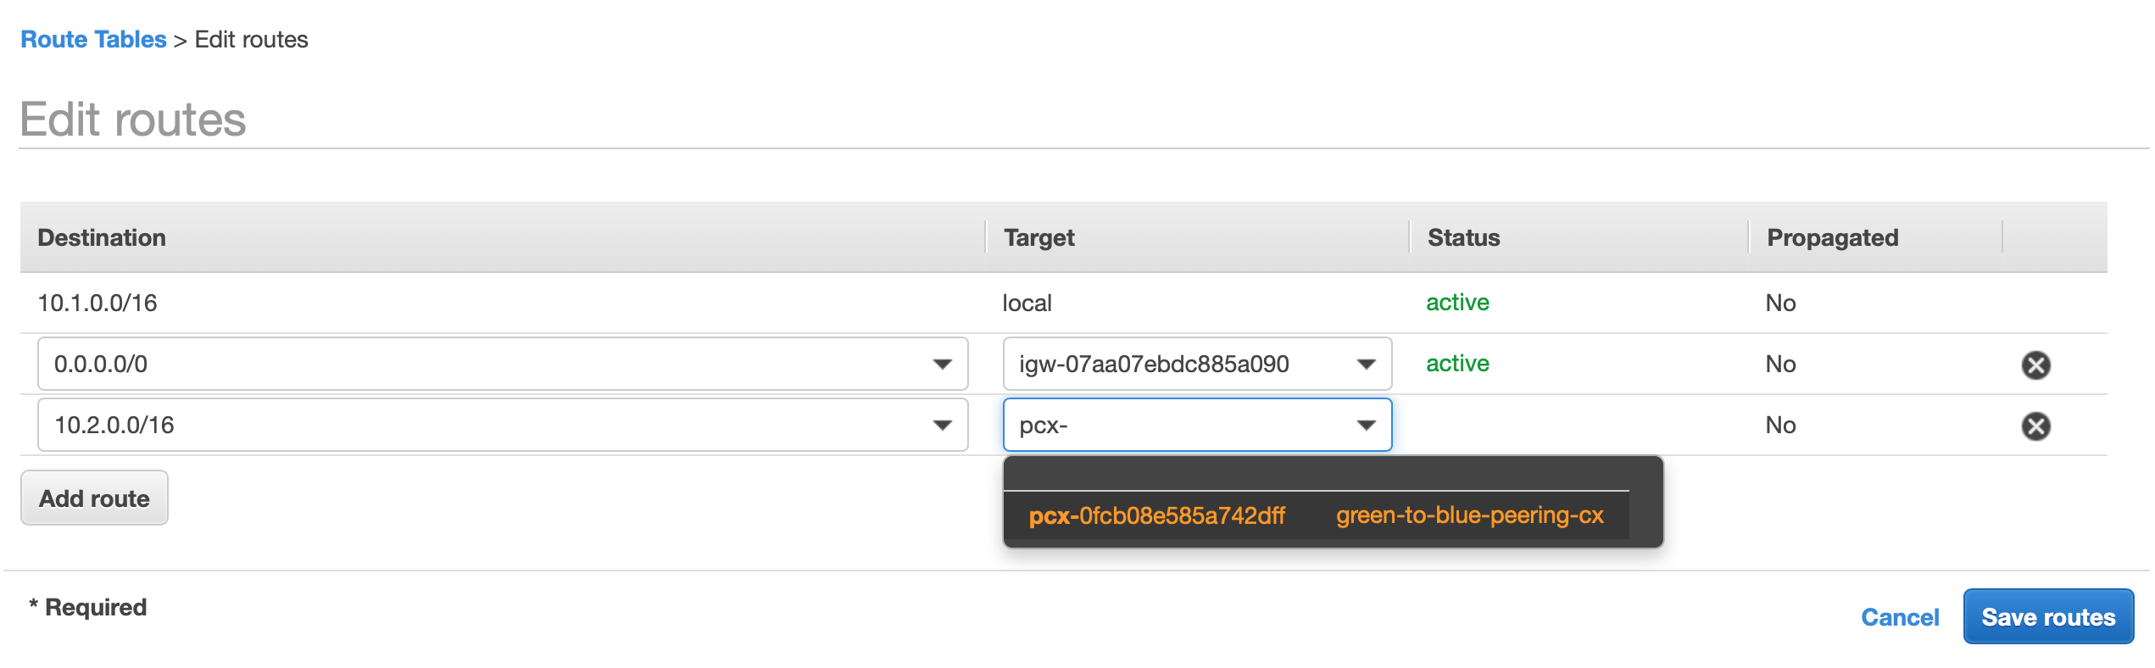2155x668 pixels.
Task: Click the Destination column header
Action: (102, 237)
